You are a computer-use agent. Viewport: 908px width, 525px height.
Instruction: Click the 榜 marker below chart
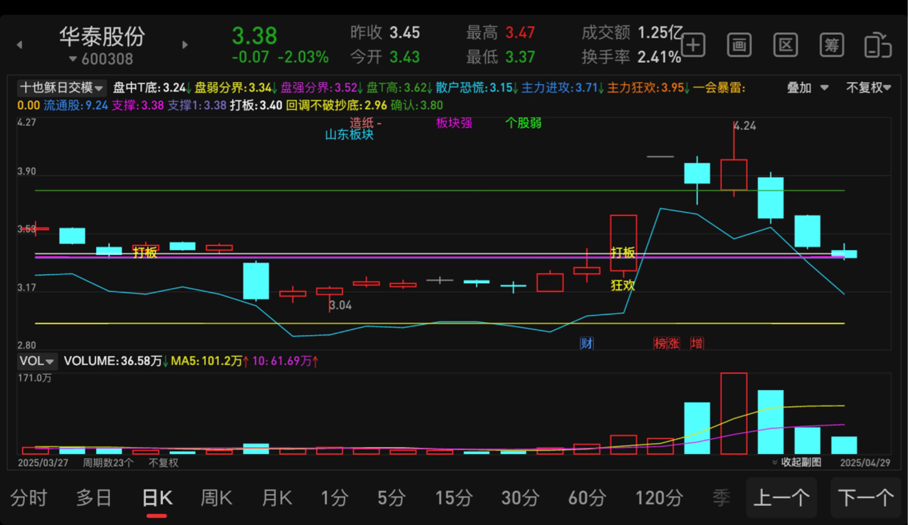point(660,343)
